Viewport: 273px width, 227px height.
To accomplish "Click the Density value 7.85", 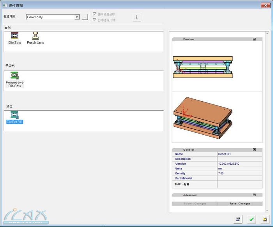I will pos(221,174).
